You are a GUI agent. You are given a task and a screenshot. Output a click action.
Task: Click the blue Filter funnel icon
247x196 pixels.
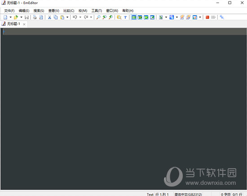pyautogui.click(x=125, y=17)
